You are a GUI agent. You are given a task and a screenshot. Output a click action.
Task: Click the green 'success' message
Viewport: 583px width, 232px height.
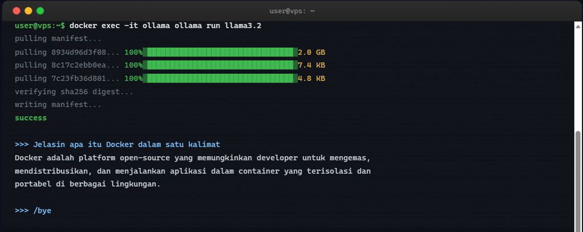31,118
